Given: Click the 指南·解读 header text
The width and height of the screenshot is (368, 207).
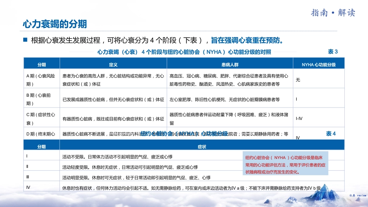Looking at the screenshot, I should click(333, 13).
